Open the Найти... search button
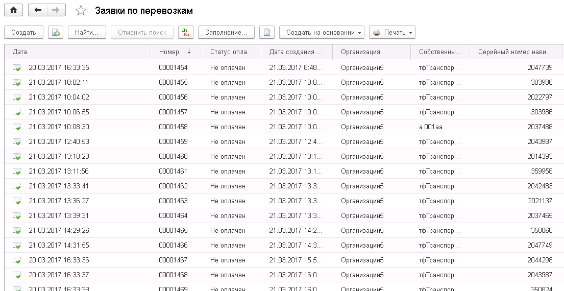 [x=87, y=32]
